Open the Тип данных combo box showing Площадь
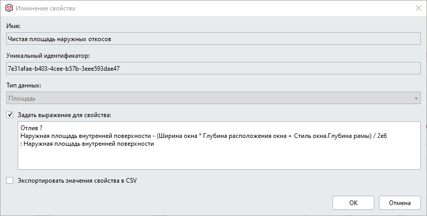The width and height of the screenshot is (427, 216). (214, 98)
